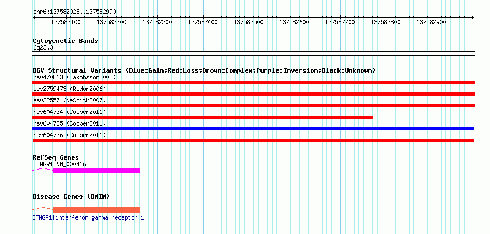Image resolution: width=490 pixels, height=234 pixels.
Task: Click the orange OMIM intron line
Action: pyautogui.click(x=43, y=208)
